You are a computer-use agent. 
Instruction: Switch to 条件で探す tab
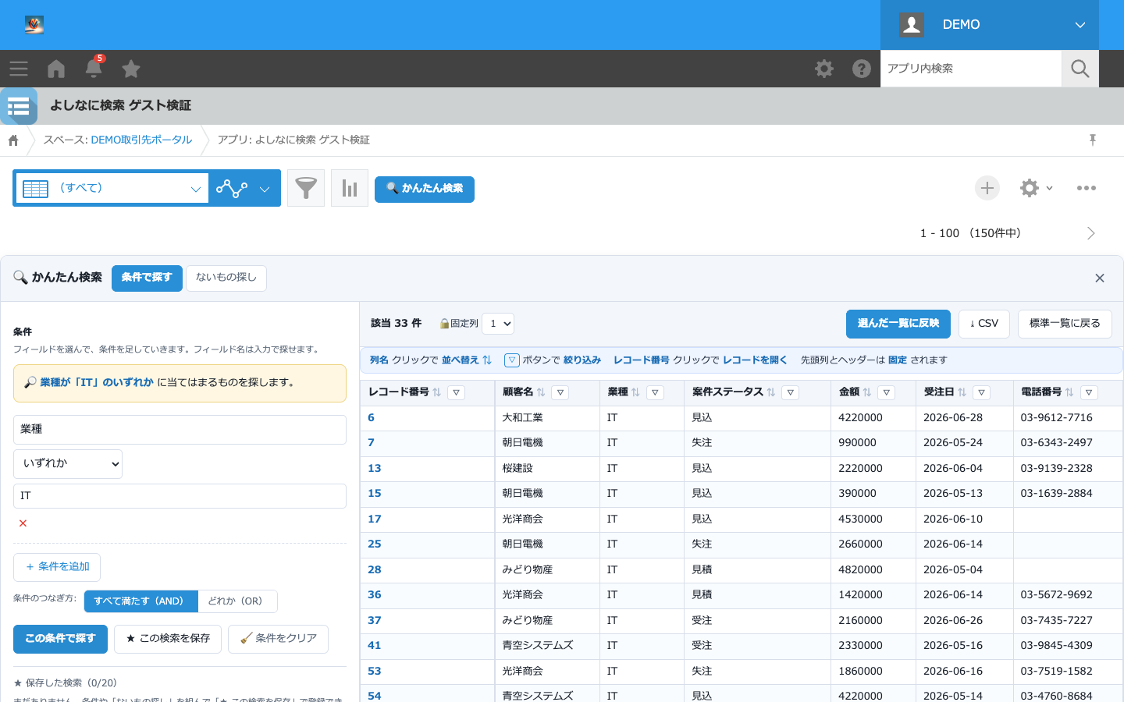[x=147, y=278]
